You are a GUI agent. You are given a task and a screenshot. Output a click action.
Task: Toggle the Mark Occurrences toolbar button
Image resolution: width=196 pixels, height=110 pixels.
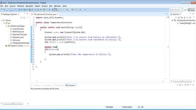[55, 10]
